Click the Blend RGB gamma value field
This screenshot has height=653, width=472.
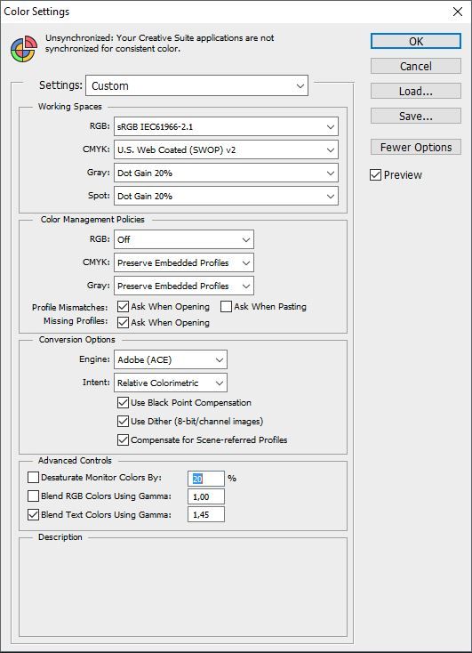point(206,496)
